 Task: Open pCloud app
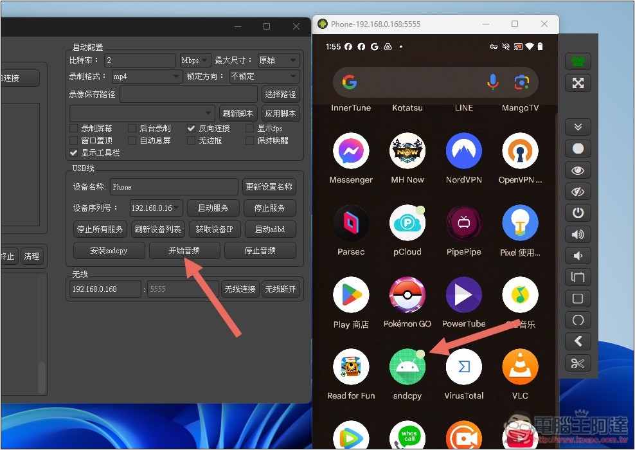coord(407,223)
